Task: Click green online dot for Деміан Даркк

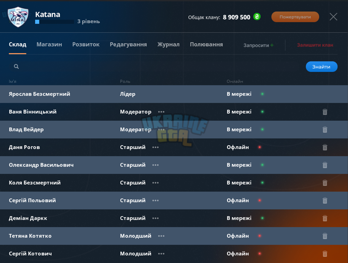Action: (x=262, y=218)
